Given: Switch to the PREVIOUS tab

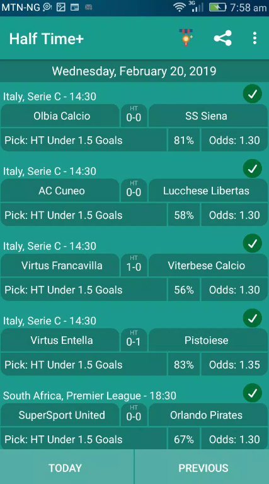Looking at the screenshot, I should (x=202, y=467).
